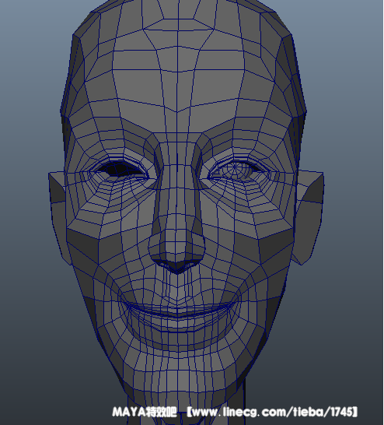Image resolution: width=384 pixels, height=425 pixels.
Task: Click the nose tip of the head mesh
Action: coord(176,241)
